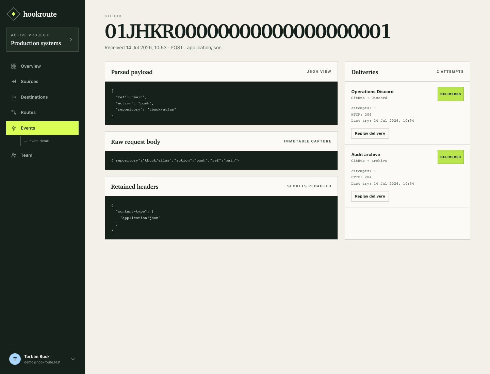490x374 pixels.
Task: Expand the Active Project chevron
Action: [71, 39]
